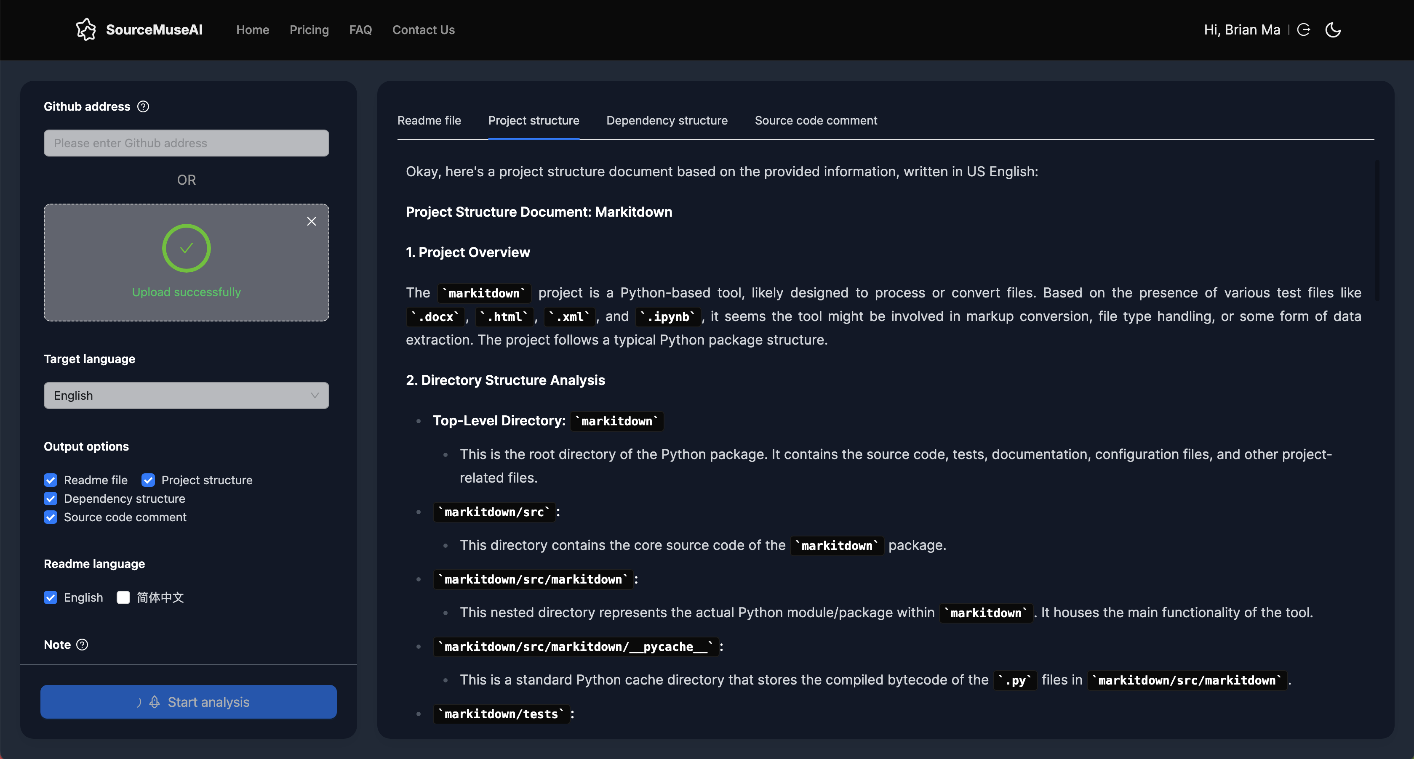The image size is (1414, 759).
Task: Remove the uploaded file via the X icon
Action: [x=311, y=221]
